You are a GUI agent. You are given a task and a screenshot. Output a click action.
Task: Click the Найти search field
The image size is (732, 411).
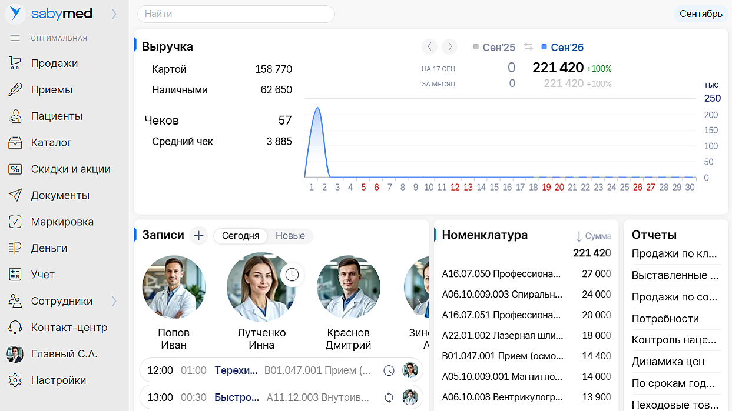[x=236, y=14]
